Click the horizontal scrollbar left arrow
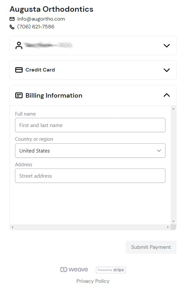 tap(12, 227)
